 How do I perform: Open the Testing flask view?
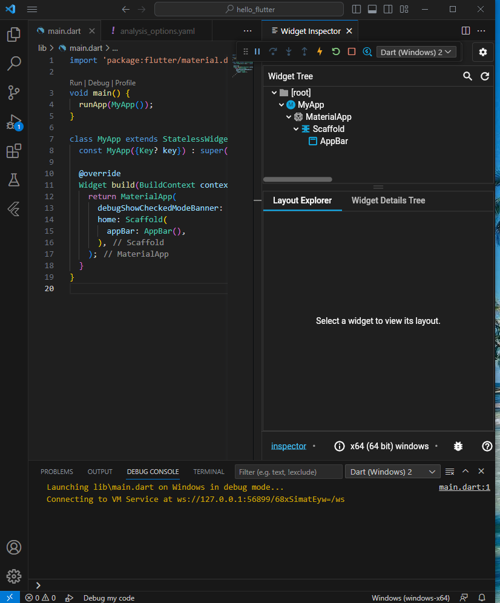(x=14, y=180)
